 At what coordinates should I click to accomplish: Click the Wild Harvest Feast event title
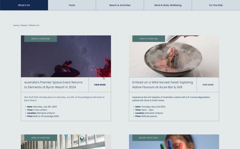coord(162,85)
